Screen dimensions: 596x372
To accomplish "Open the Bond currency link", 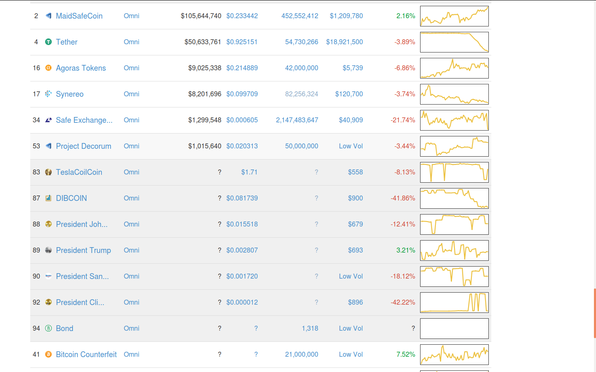I will click(65, 328).
